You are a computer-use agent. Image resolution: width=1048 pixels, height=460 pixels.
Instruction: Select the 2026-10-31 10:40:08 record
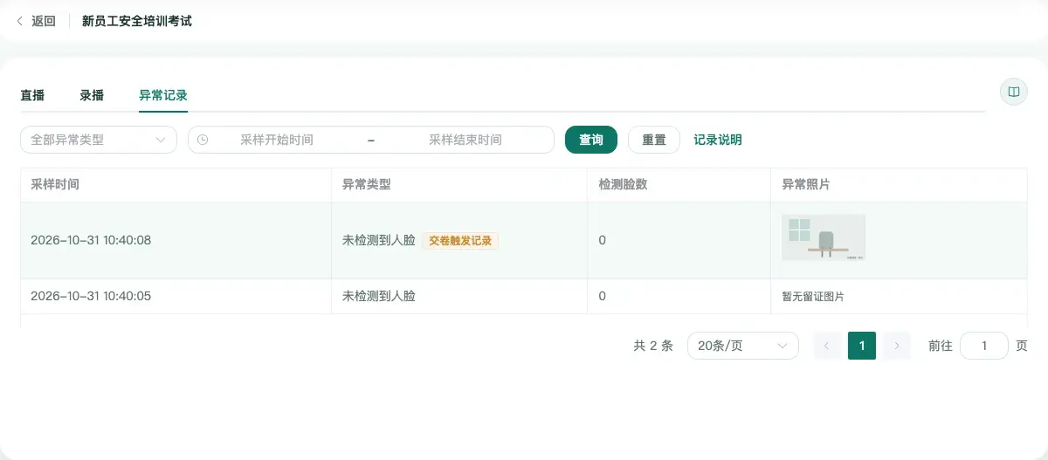[x=524, y=240]
